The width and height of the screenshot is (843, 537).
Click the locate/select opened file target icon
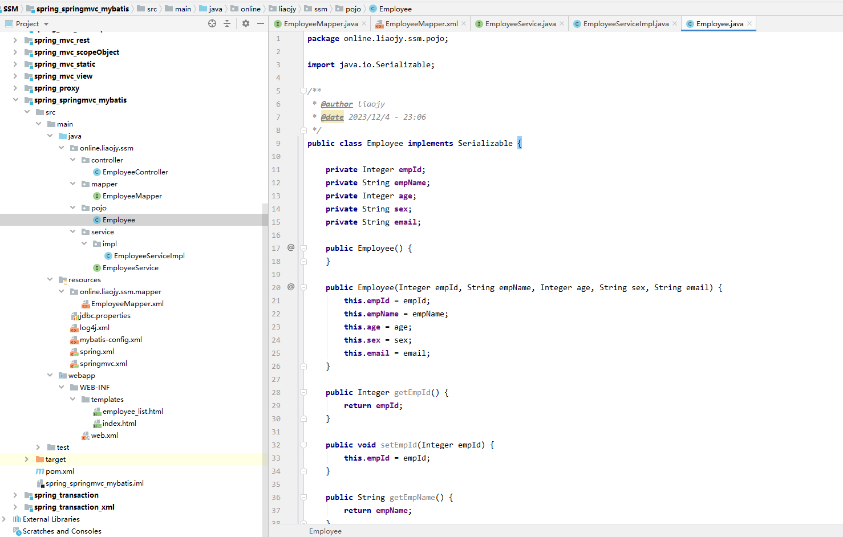[x=212, y=23]
